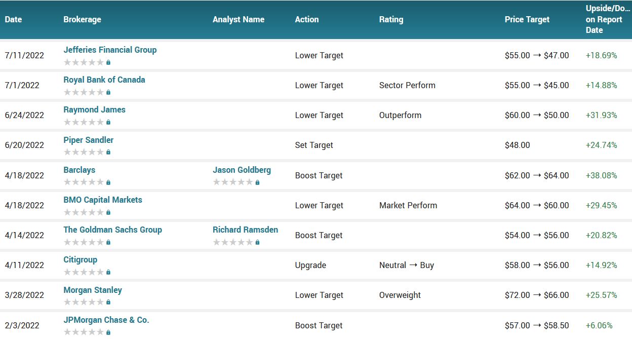The image size is (632, 339).
Task: Click star rating under Royal Bank of Canada
Action: pos(84,92)
